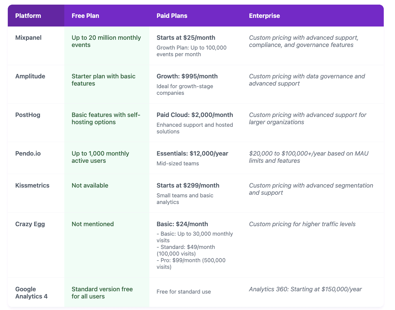
Task: Select the Kissmetrics platform name
Action: [32, 186]
